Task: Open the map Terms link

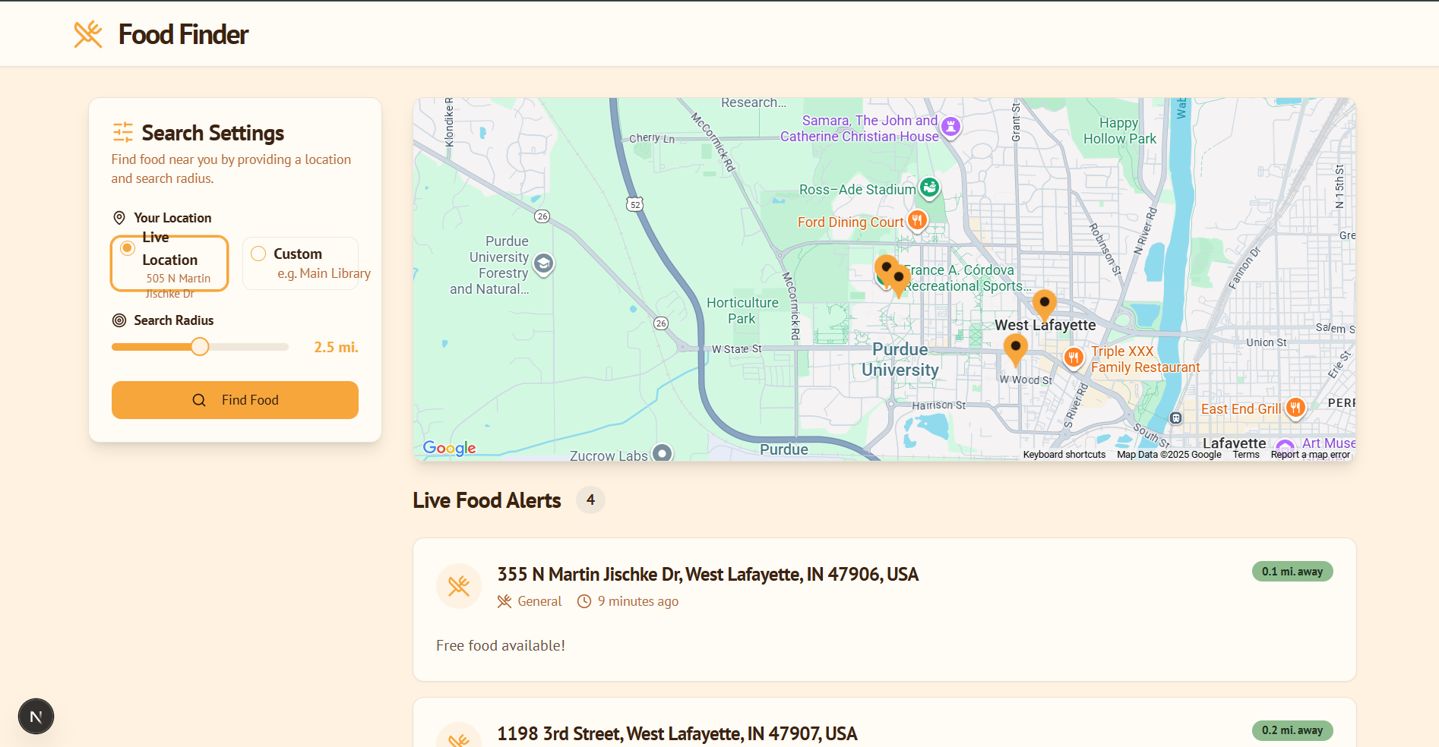Action: 1246,455
